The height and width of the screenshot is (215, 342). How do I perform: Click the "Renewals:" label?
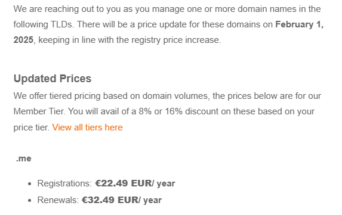(x=58, y=200)
